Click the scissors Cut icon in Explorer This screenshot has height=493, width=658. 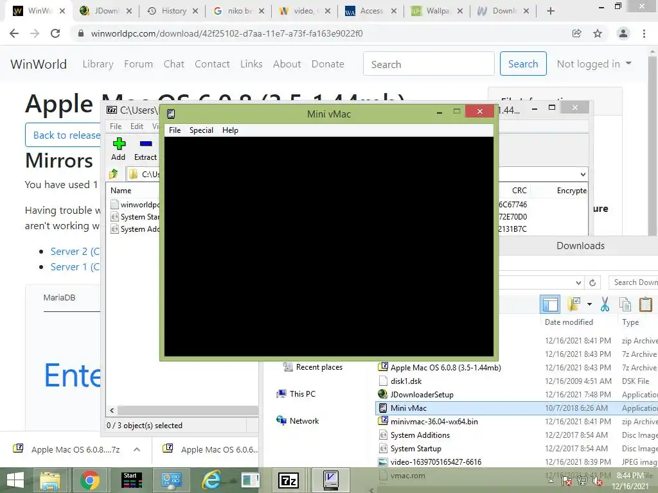[605, 304]
